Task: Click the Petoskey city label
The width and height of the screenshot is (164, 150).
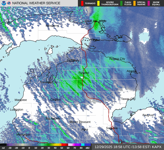Action: click(x=73, y=60)
